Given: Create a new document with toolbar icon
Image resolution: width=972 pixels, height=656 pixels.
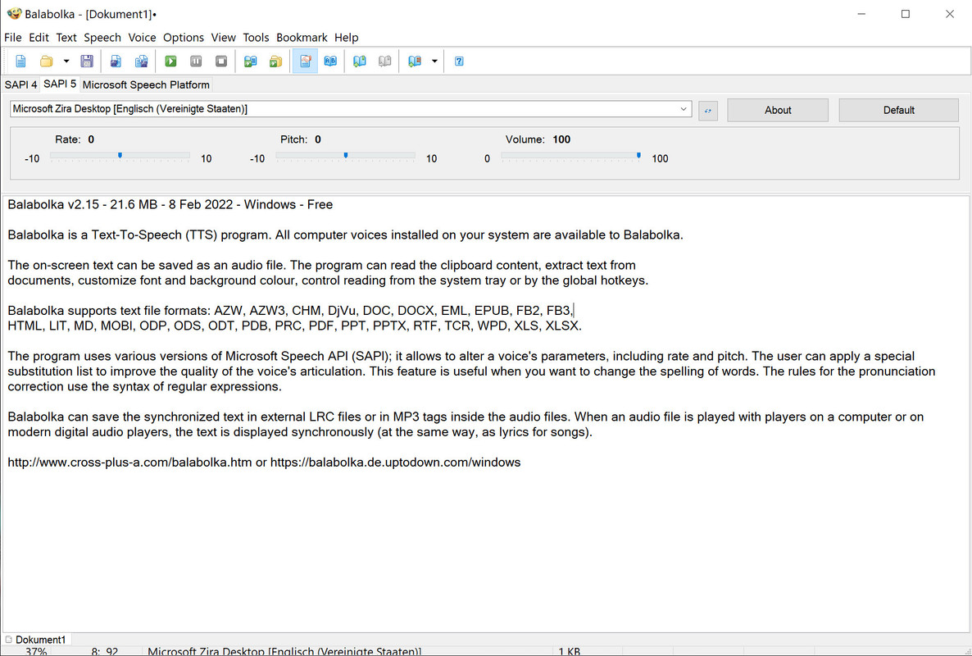Looking at the screenshot, I should point(20,61).
